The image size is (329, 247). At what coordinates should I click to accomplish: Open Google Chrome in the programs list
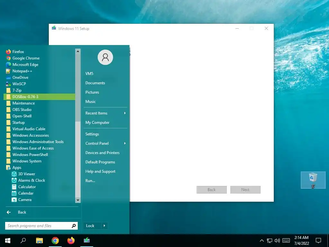[39, 58]
